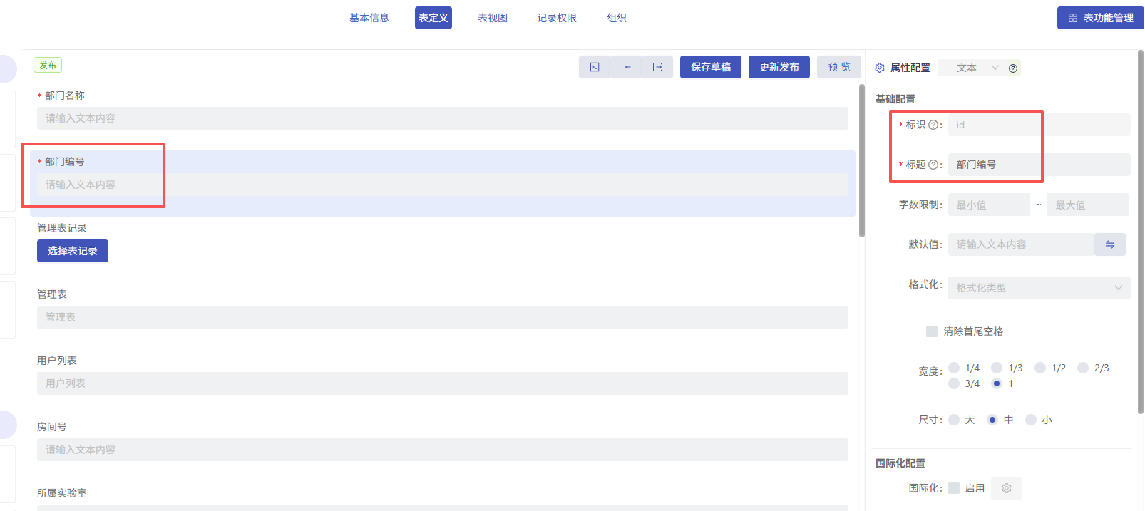Screen dimensions: 1145x511
Task: Click the 保存草稿 button
Action: pyautogui.click(x=711, y=67)
